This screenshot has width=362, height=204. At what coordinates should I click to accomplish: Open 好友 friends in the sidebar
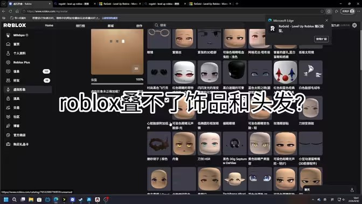(27, 80)
